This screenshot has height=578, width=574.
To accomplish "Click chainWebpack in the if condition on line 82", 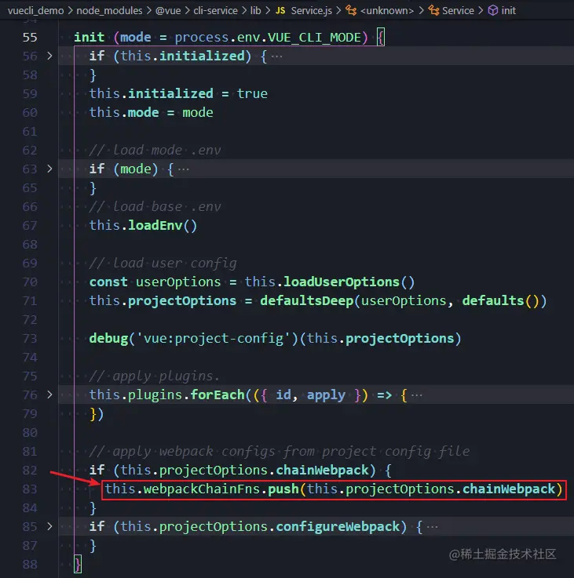I will (x=322, y=470).
